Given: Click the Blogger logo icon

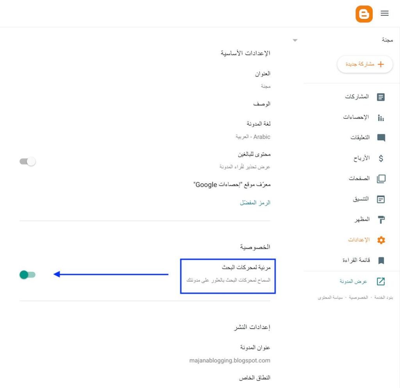Looking at the screenshot, I should (x=364, y=14).
